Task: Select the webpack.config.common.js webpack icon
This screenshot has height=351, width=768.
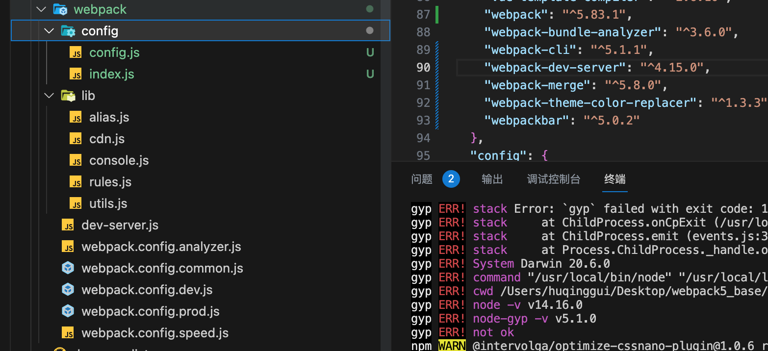Action: pos(68,268)
